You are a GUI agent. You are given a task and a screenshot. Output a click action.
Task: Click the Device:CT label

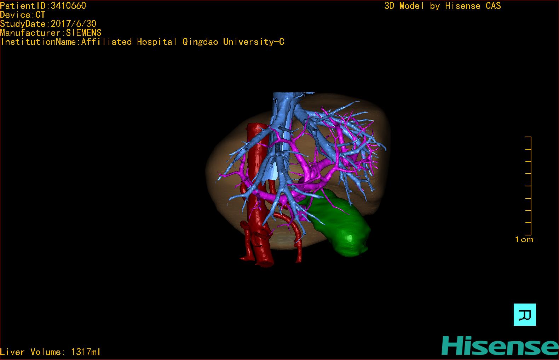(23, 15)
